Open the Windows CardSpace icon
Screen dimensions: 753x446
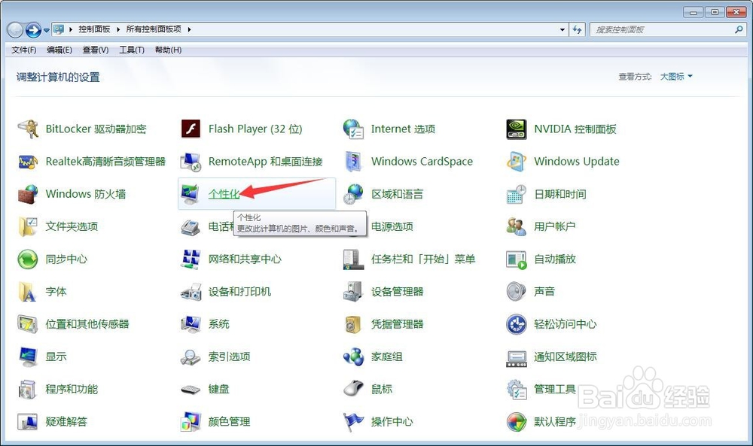pos(353,162)
